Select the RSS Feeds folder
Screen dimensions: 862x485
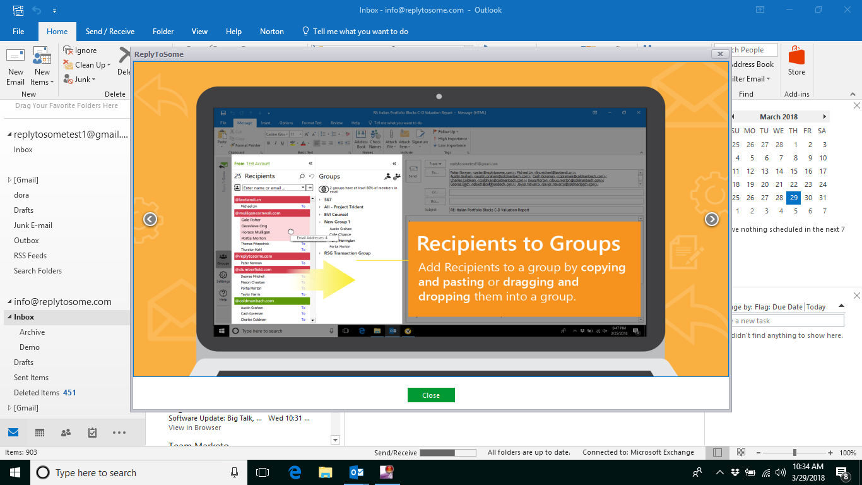coord(30,256)
